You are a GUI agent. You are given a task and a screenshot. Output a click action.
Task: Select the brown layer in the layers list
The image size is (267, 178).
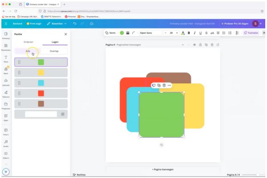(41, 104)
